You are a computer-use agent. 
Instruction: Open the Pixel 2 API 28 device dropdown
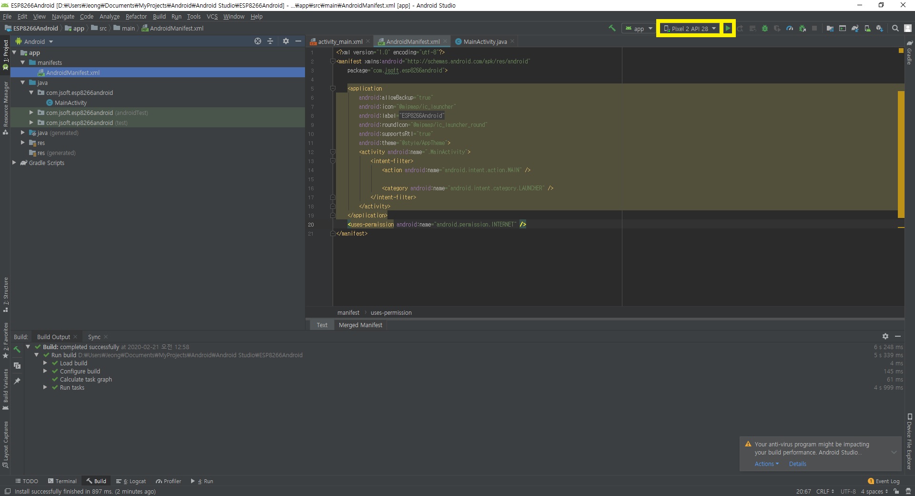click(690, 29)
